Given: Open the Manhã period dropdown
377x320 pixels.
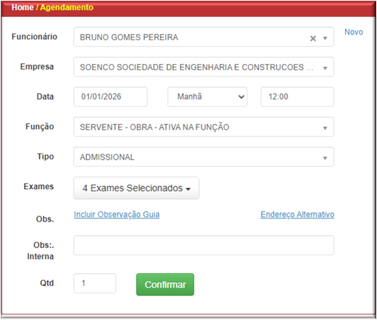Looking at the screenshot, I should click(x=207, y=97).
